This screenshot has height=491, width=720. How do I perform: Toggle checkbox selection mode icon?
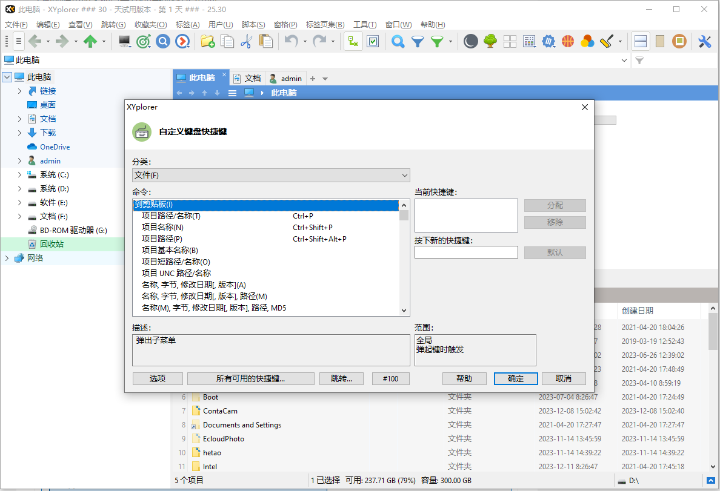[x=373, y=41]
